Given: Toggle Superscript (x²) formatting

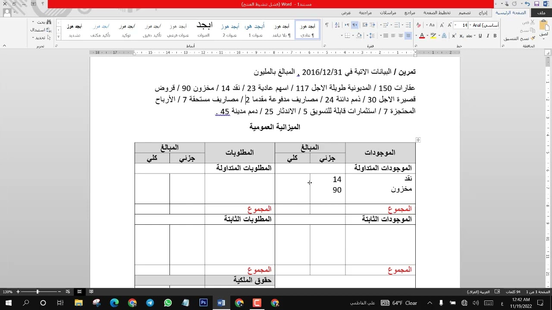Looking at the screenshot, I should (x=454, y=36).
